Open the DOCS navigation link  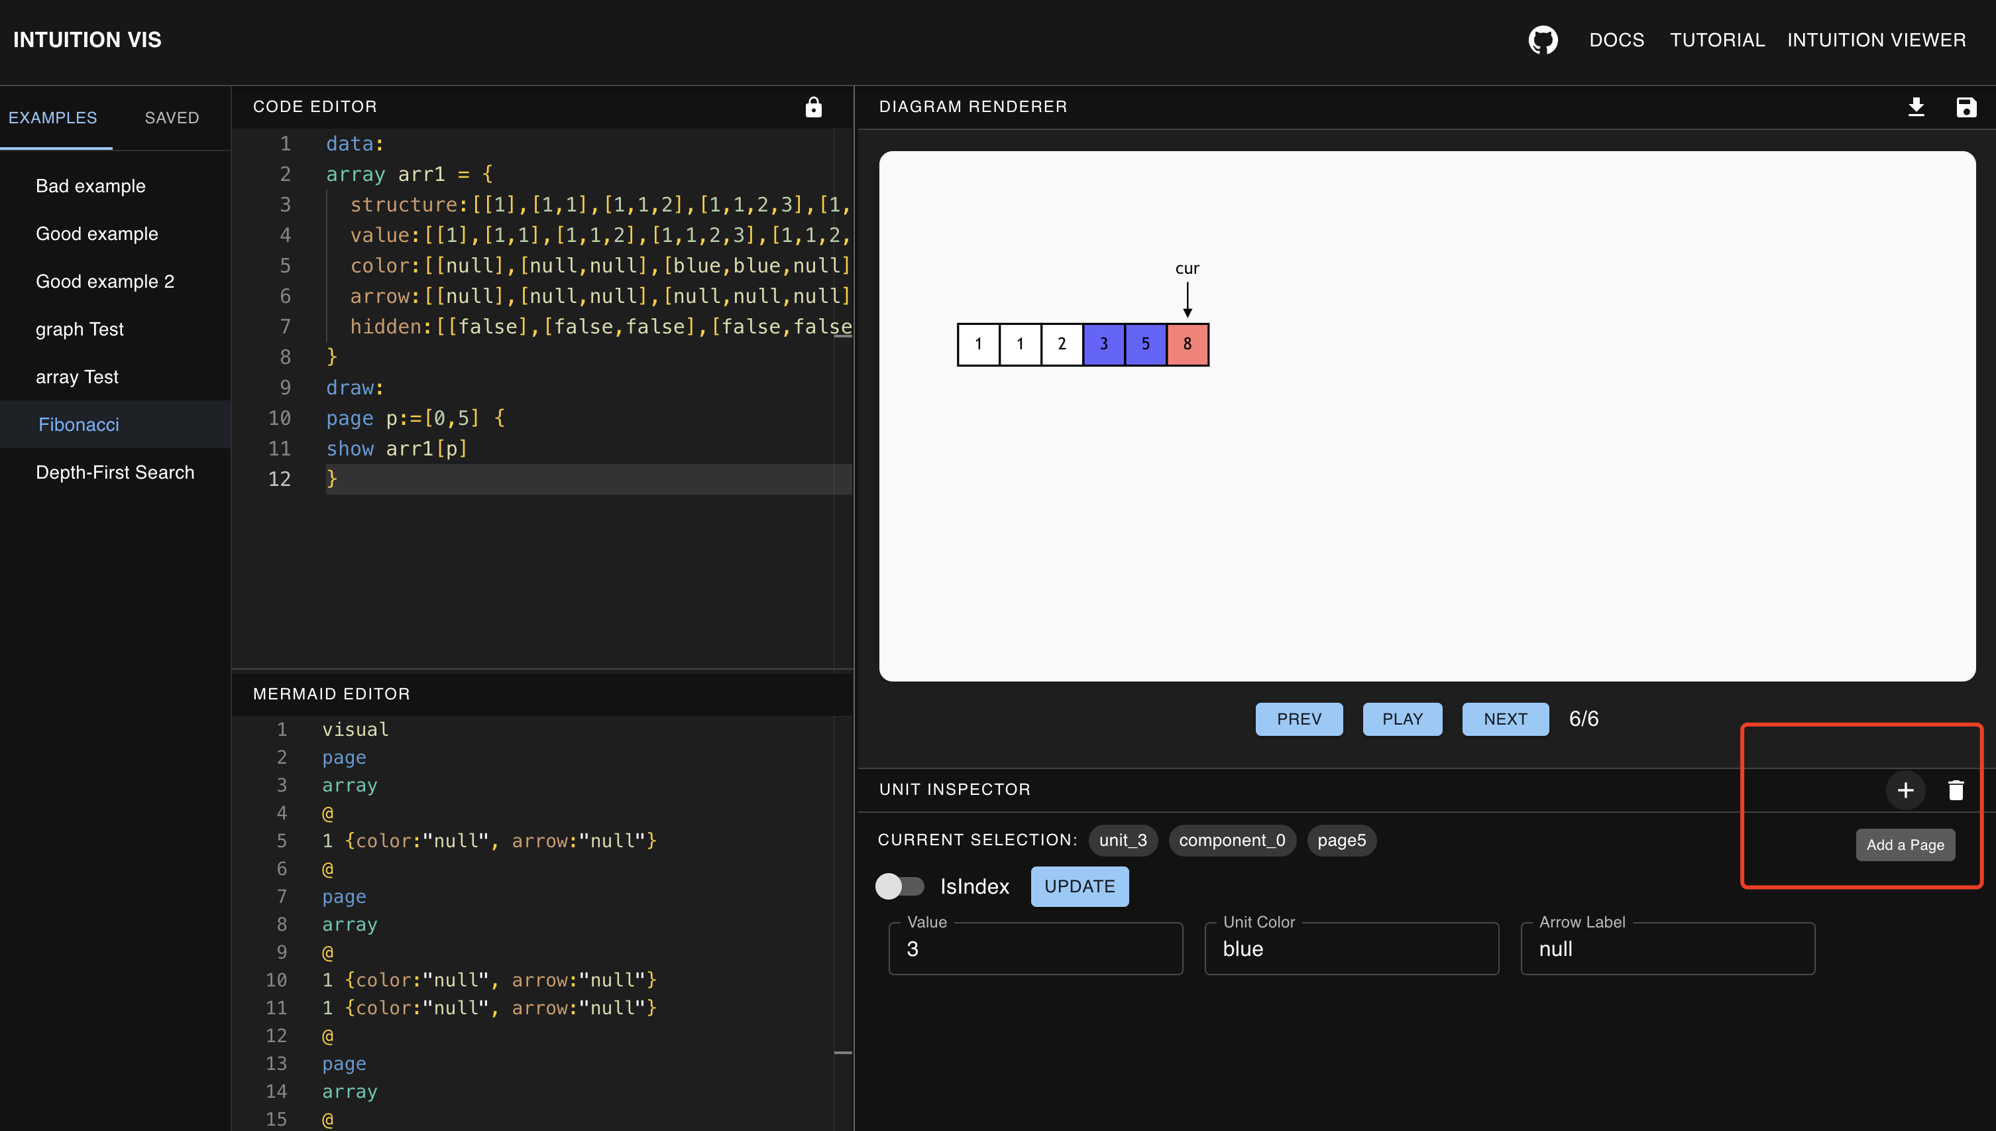1616,37
